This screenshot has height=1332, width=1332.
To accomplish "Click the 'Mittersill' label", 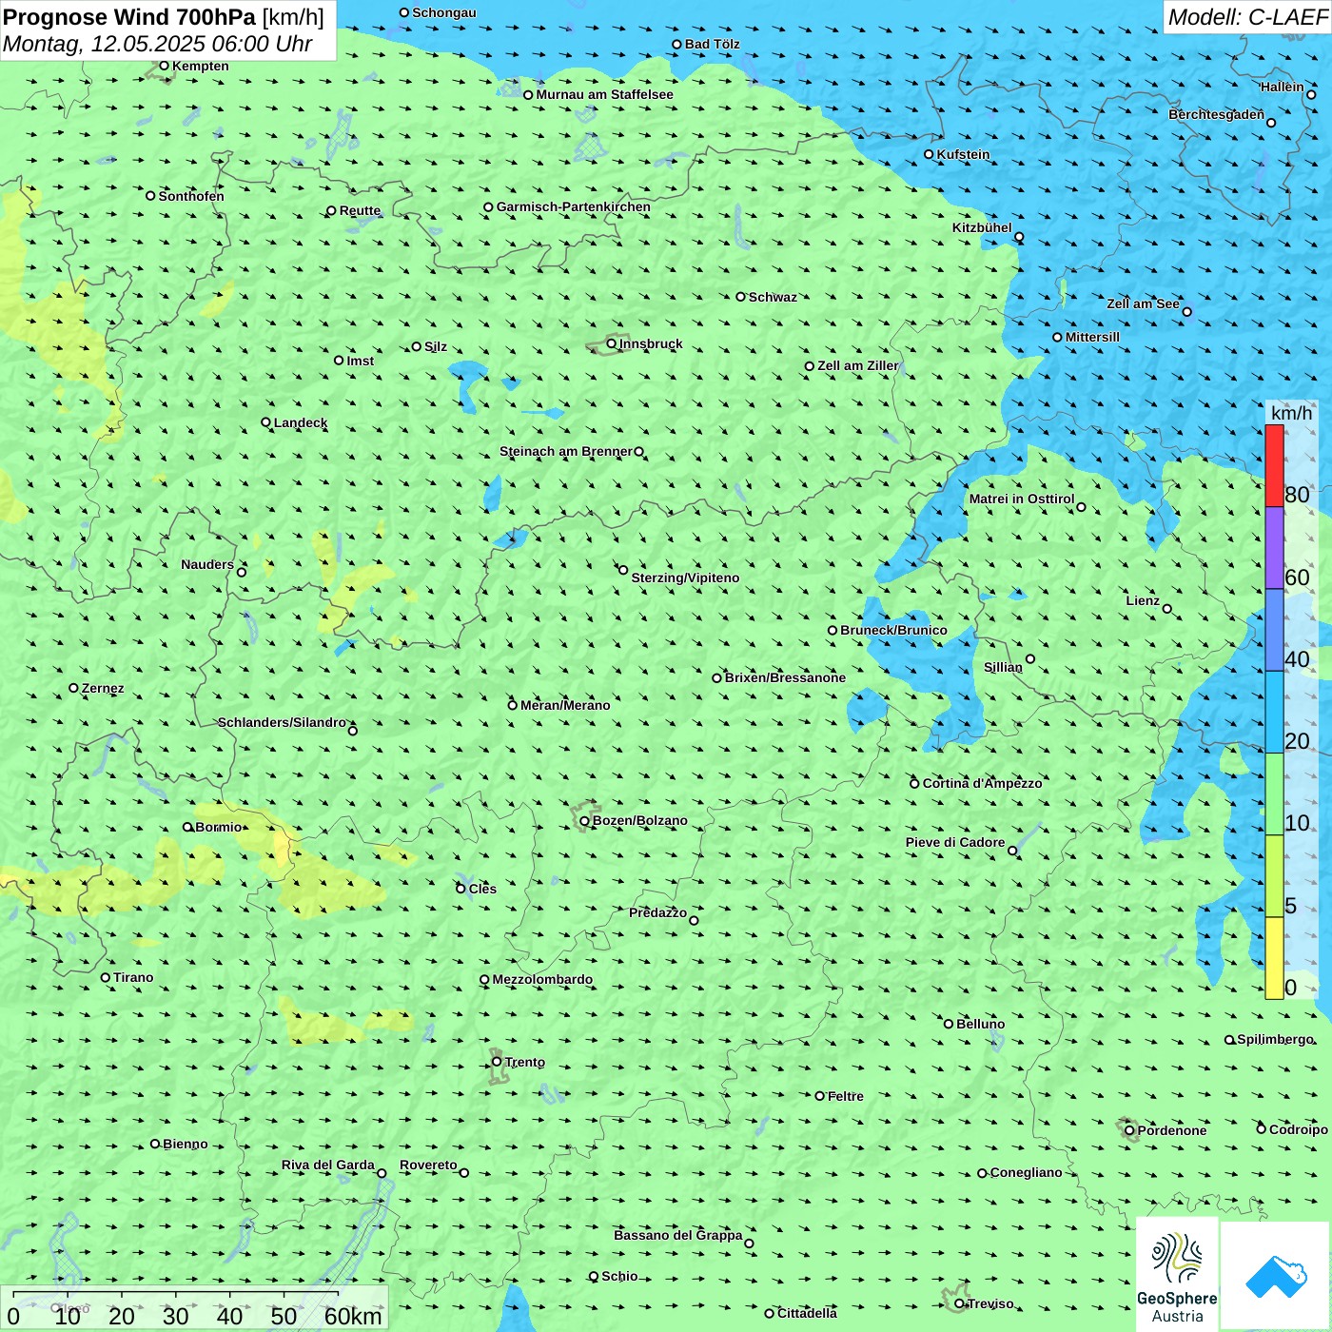I will click(x=1092, y=337).
